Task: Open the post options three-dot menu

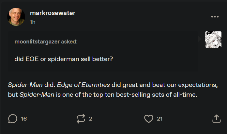Action: [x=214, y=17]
